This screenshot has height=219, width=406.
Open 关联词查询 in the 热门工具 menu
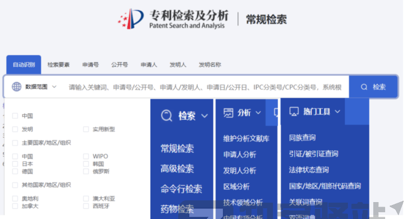tap(306, 202)
